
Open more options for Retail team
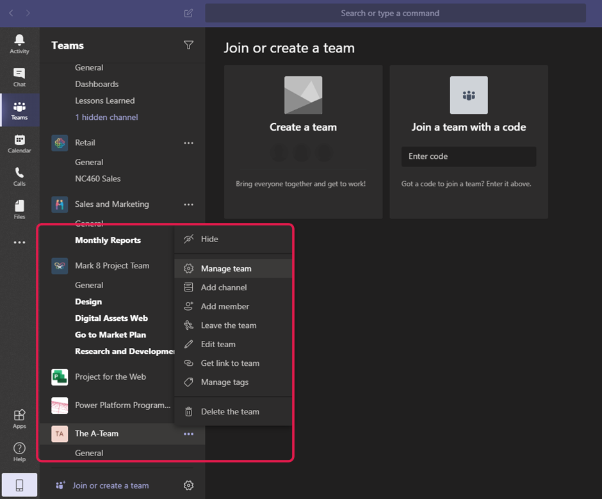pyautogui.click(x=188, y=142)
